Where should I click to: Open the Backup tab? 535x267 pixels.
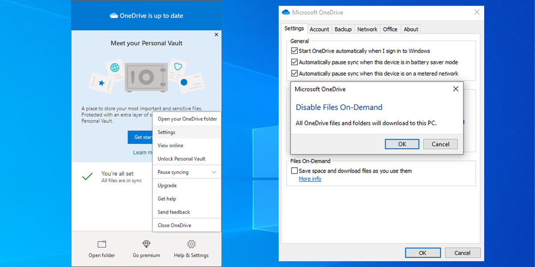click(343, 29)
